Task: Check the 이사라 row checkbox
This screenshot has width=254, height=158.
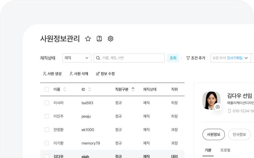Action: (47, 103)
